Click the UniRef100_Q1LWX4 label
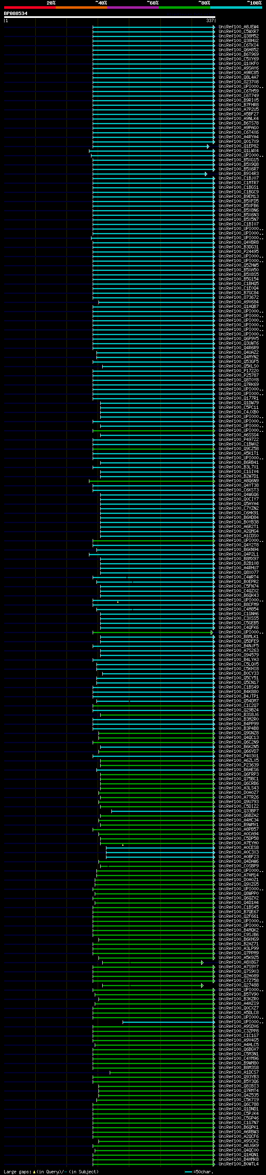The height and width of the screenshot is (1175, 266). point(239,150)
